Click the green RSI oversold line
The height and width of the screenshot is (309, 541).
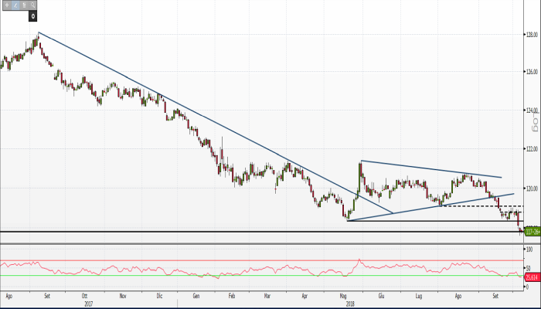point(232,276)
